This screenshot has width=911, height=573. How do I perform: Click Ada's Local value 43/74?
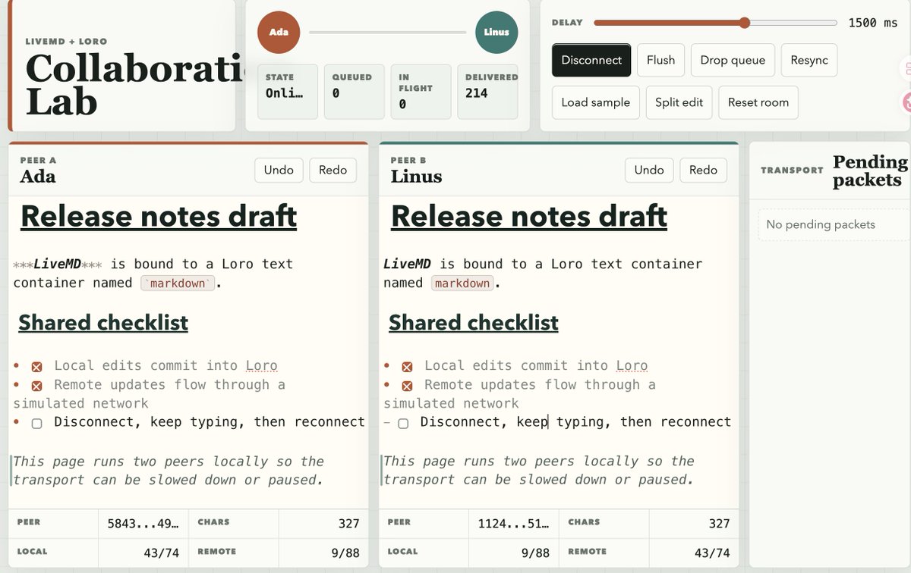161,553
